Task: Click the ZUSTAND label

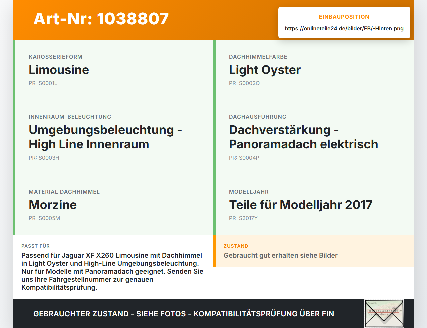Action: (x=236, y=246)
